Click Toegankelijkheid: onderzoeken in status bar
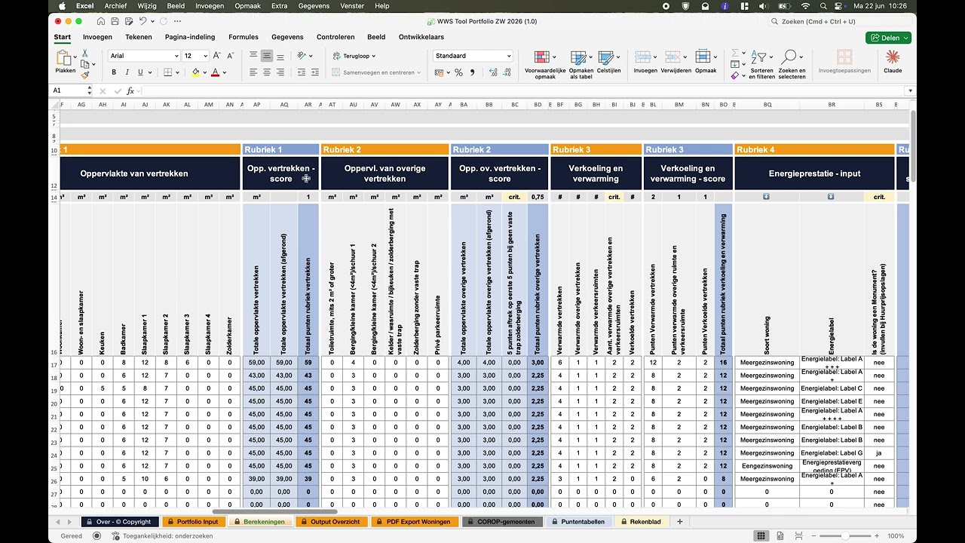Image resolution: width=965 pixels, height=543 pixels. pos(162,536)
